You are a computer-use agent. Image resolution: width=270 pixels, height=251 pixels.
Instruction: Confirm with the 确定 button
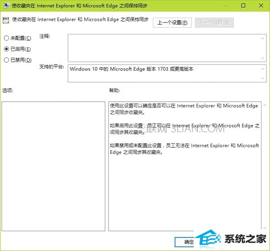pyautogui.click(x=185, y=242)
